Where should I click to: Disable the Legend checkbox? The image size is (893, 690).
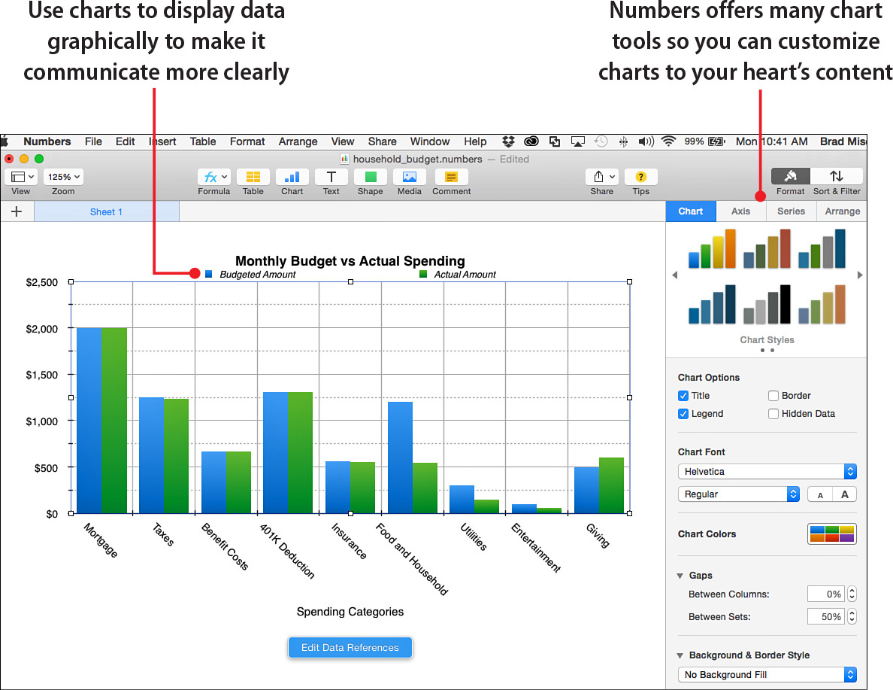pos(683,413)
